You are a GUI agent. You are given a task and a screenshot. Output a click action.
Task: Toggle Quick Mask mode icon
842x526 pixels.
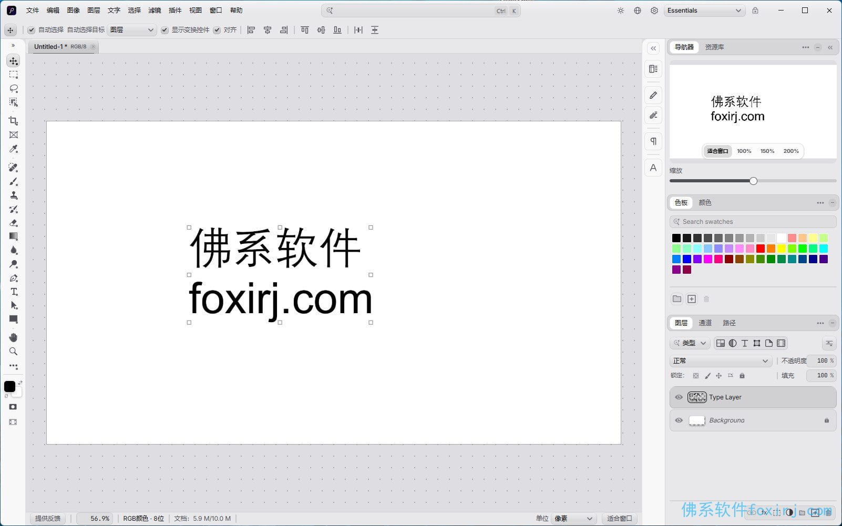pos(13,407)
